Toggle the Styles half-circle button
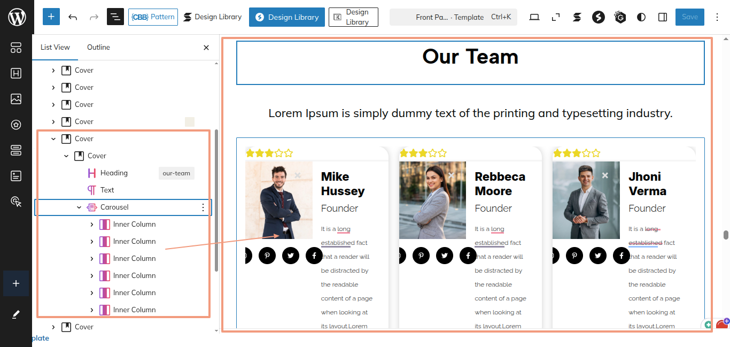The height and width of the screenshot is (347, 730). pyautogui.click(x=641, y=17)
